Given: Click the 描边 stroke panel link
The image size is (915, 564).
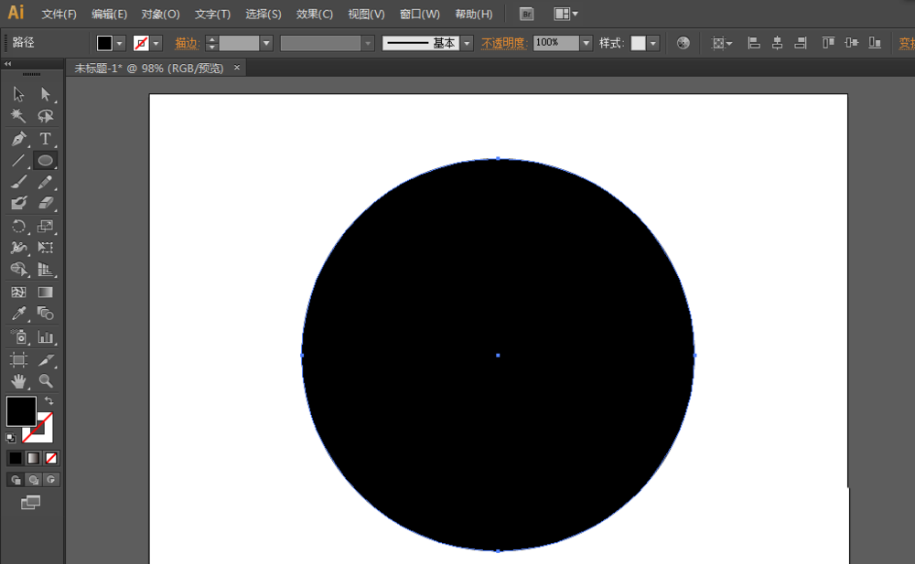Looking at the screenshot, I should tap(187, 43).
